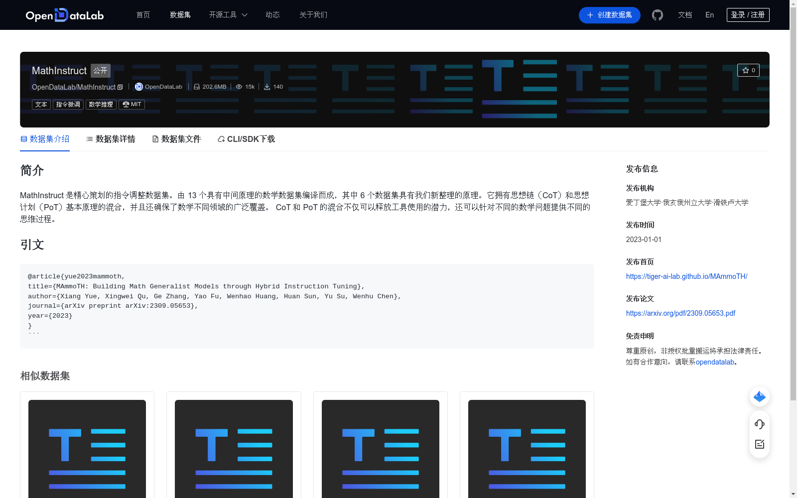Image resolution: width=797 pixels, height=498 pixels.
Task: Copy the dataset path OpenDataLab/MathInstruct
Action: (120, 87)
